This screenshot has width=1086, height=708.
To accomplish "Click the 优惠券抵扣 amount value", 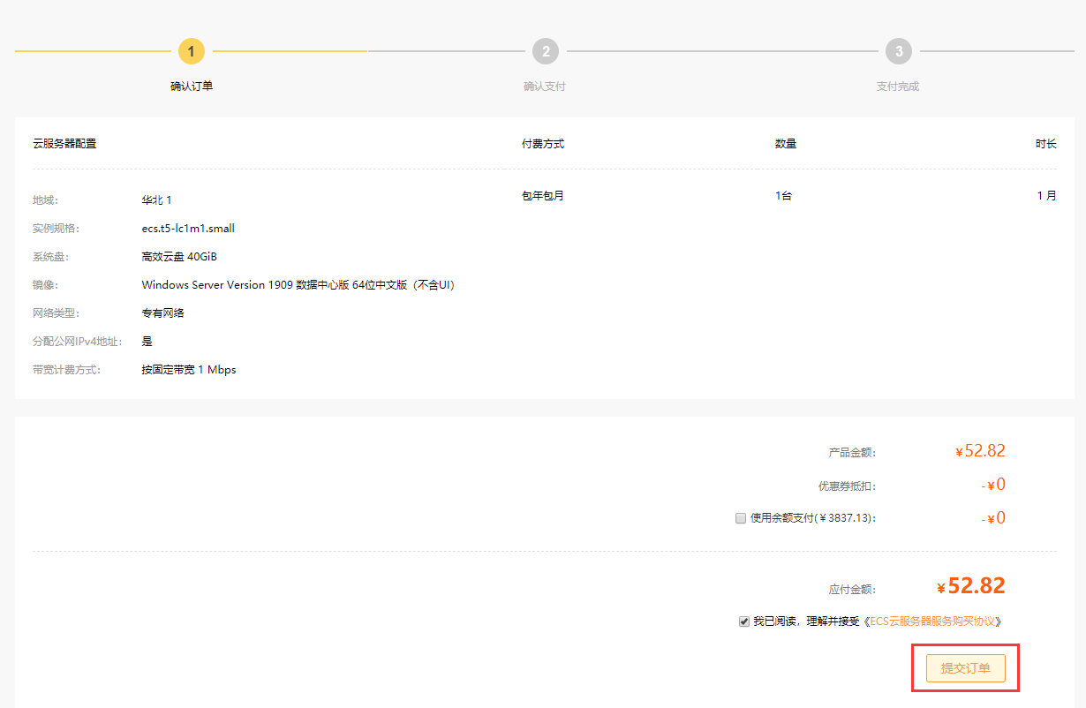I will click(x=994, y=485).
